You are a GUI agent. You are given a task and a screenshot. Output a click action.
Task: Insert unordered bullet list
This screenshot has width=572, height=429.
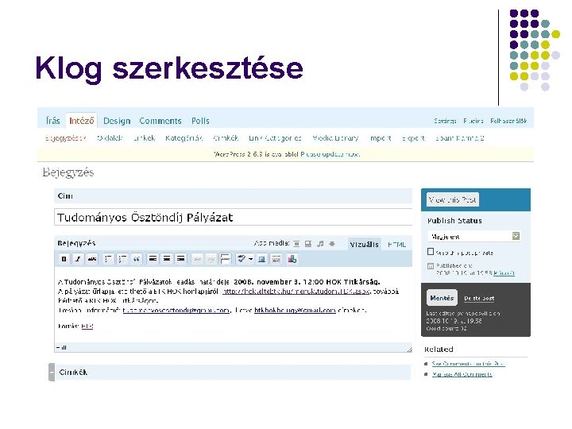click(108, 259)
